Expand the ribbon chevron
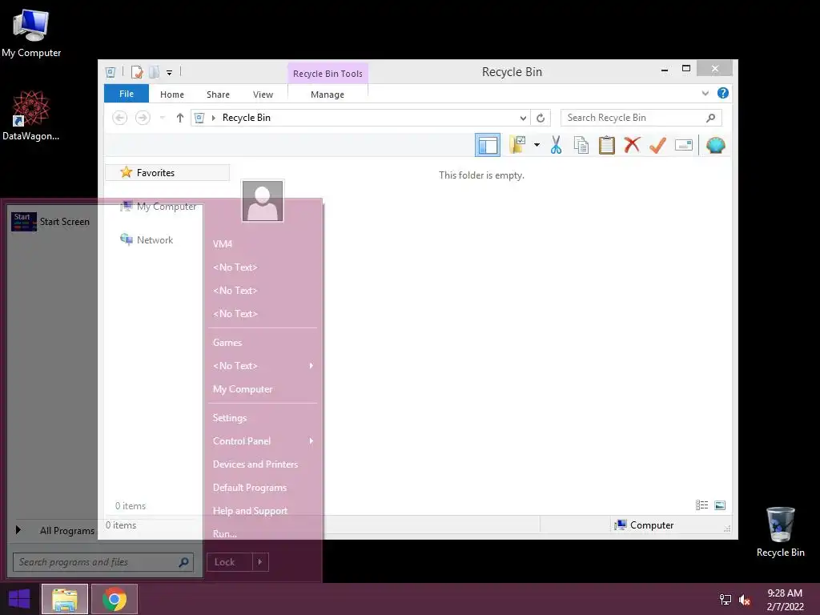Viewport: 820px width, 615px height. tap(705, 93)
